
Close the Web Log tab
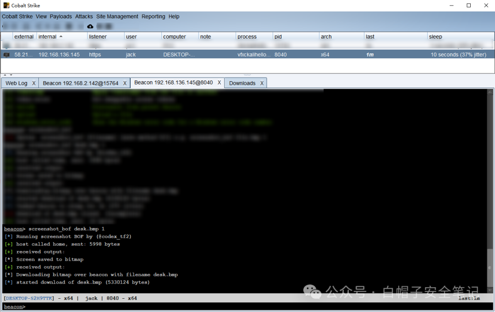click(x=34, y=83)
